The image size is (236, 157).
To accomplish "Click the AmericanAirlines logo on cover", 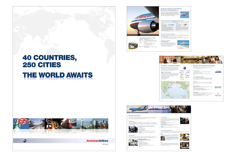I will pos(97,141).
